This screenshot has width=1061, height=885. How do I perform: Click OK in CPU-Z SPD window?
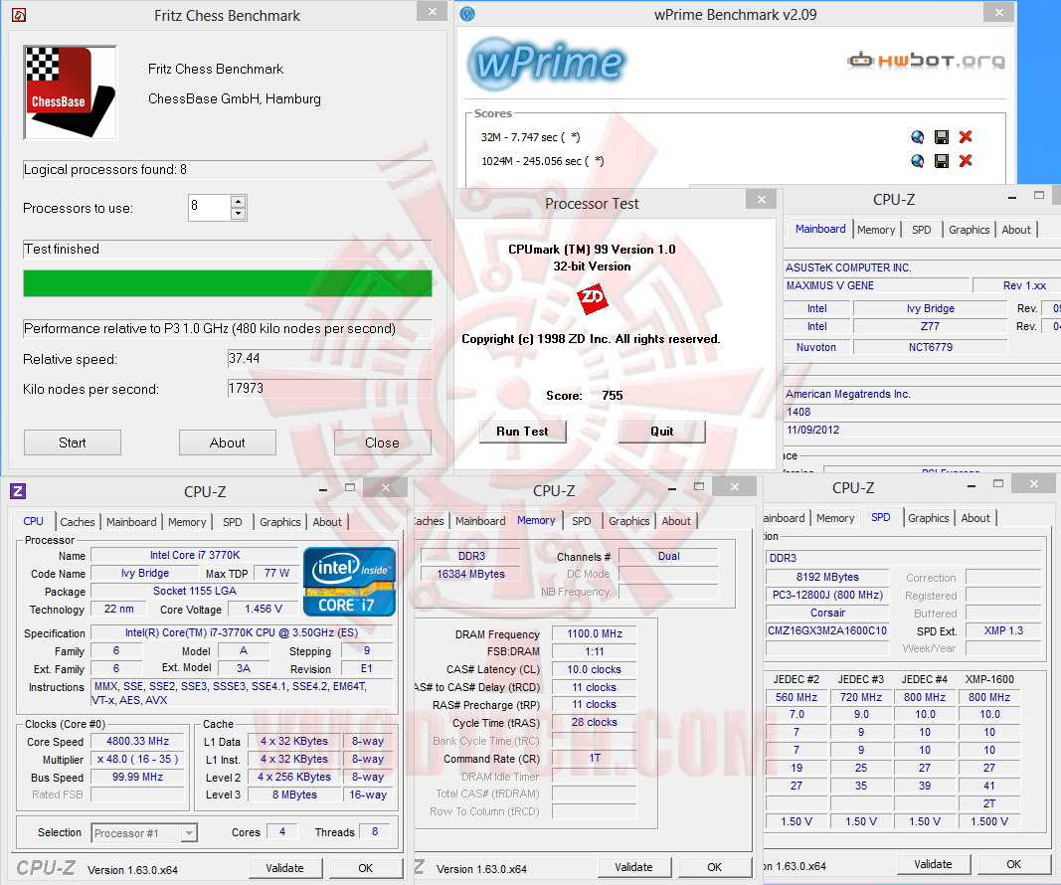[1013, 865]
